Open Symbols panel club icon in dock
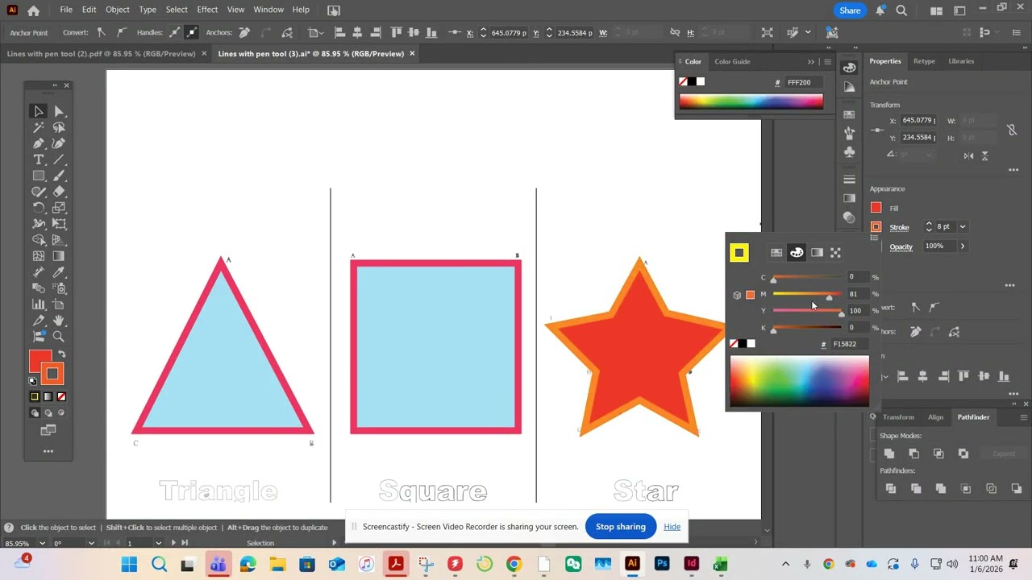Image resolution: width=1032 pixels, height=580 pixels. pyautogui.click(x=849, y=151)
